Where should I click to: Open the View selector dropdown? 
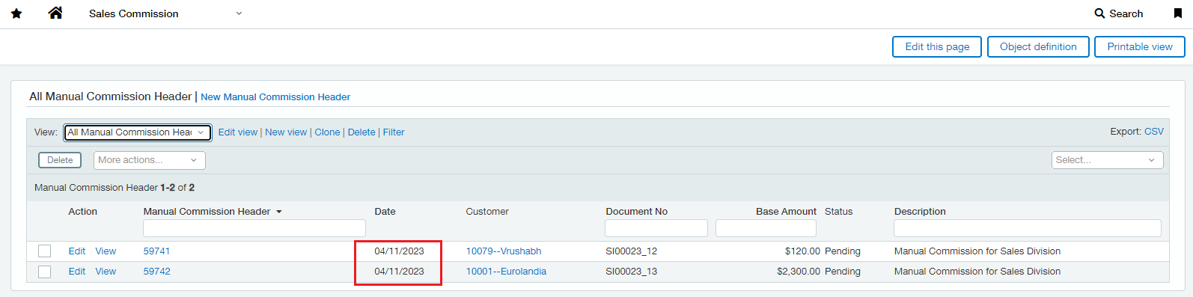[x=138, y=132]
